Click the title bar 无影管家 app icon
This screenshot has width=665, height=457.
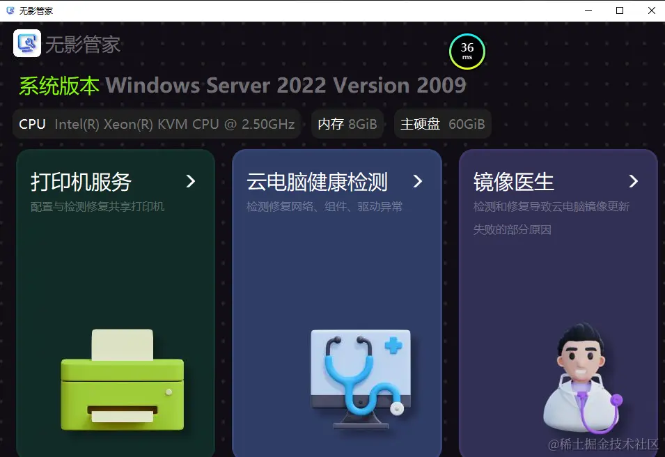(x=10, y=10)
